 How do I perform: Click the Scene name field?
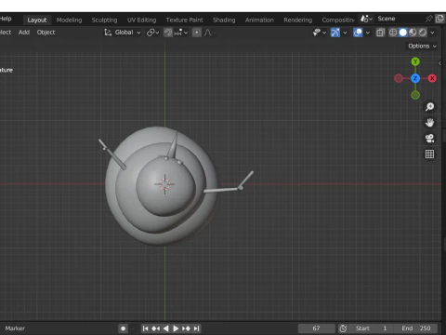(x=398, y=19)
